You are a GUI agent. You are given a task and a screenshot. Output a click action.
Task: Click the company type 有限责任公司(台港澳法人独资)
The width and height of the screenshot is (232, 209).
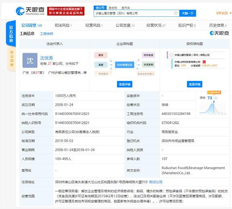77,132
